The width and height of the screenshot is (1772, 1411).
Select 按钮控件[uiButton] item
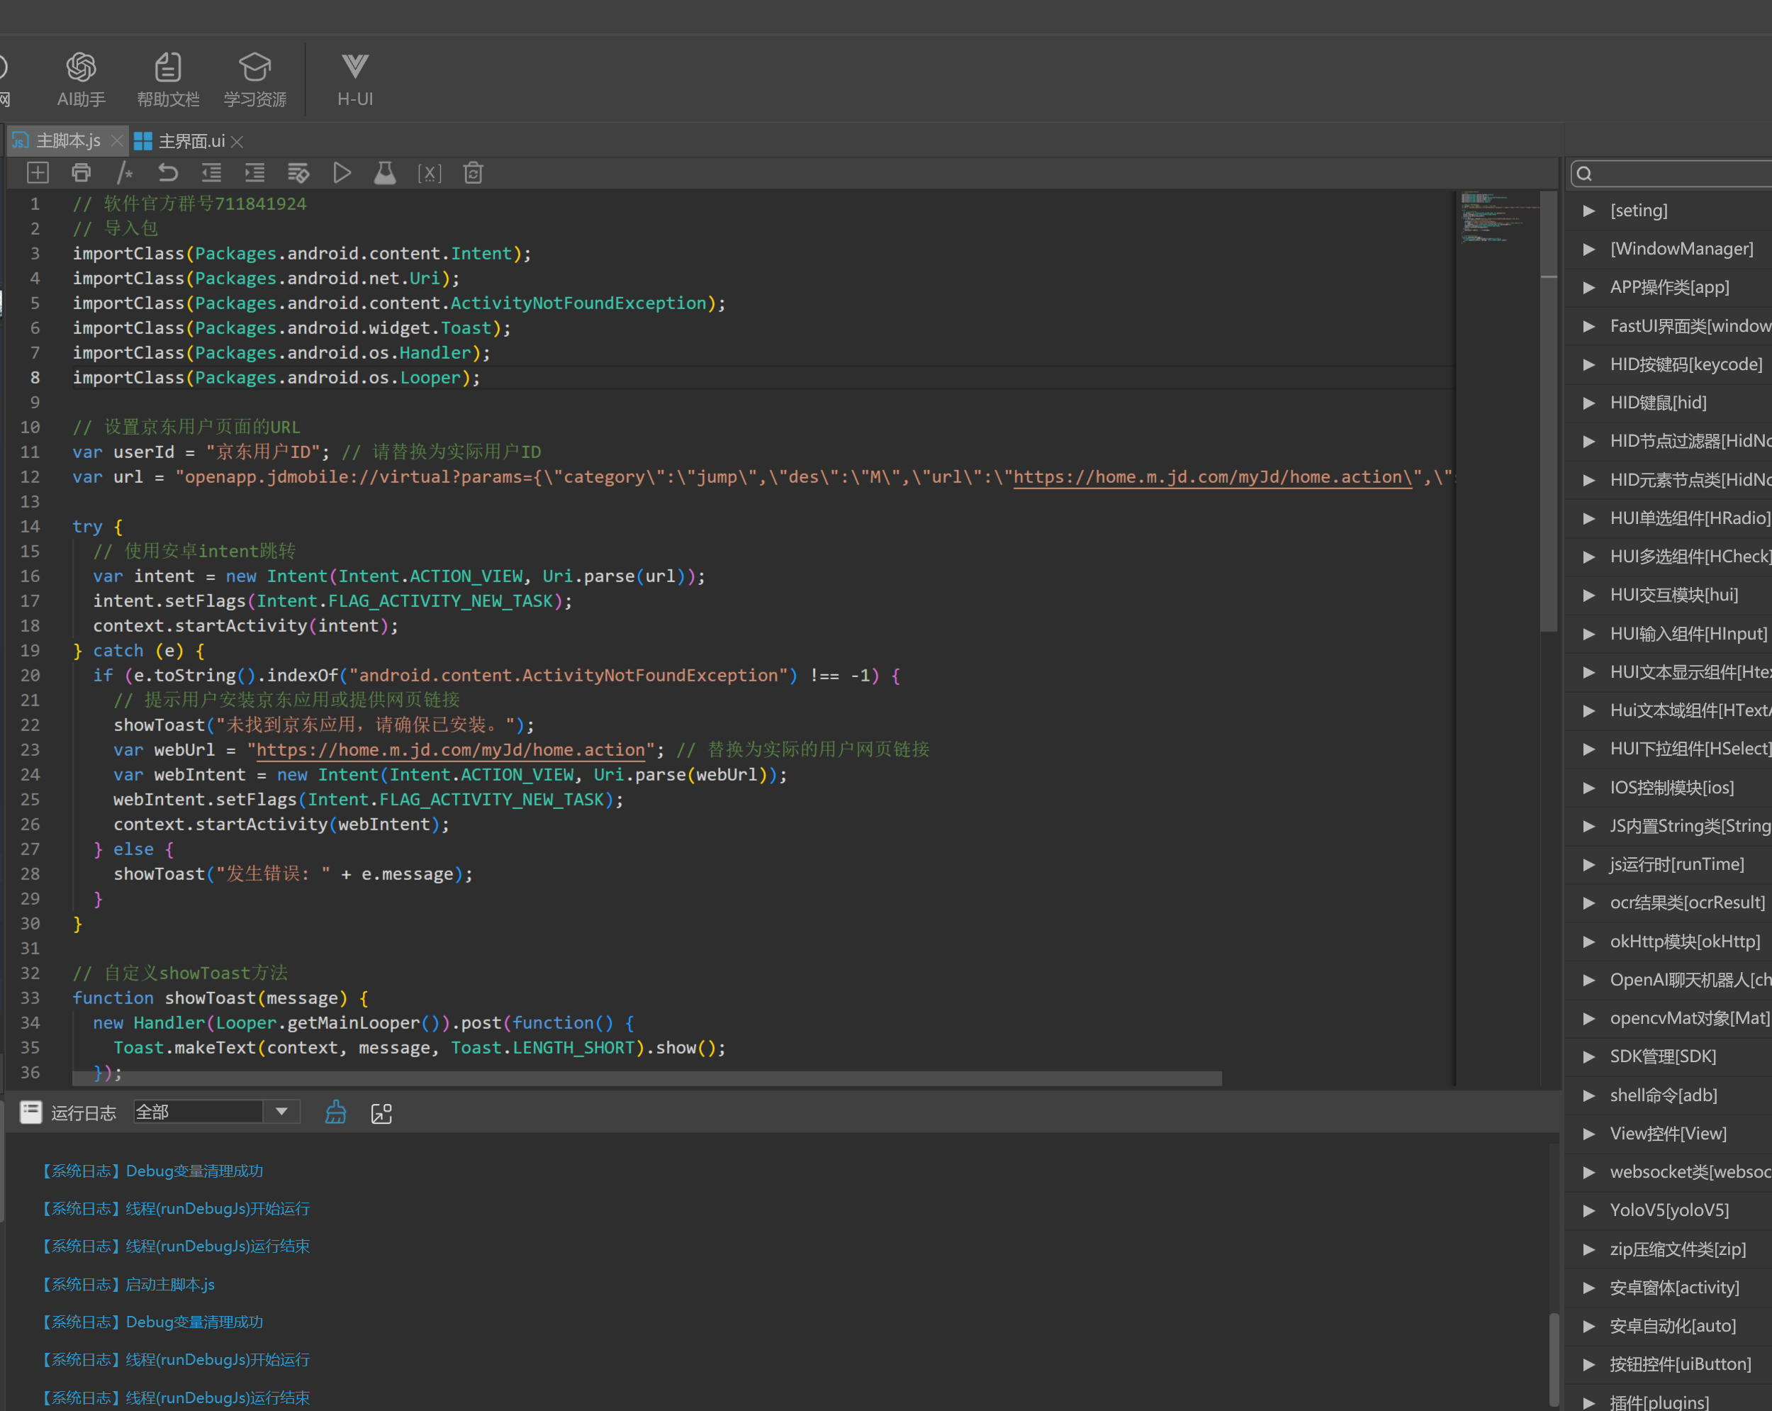pyautogui.click(x=1680, y=1364)
